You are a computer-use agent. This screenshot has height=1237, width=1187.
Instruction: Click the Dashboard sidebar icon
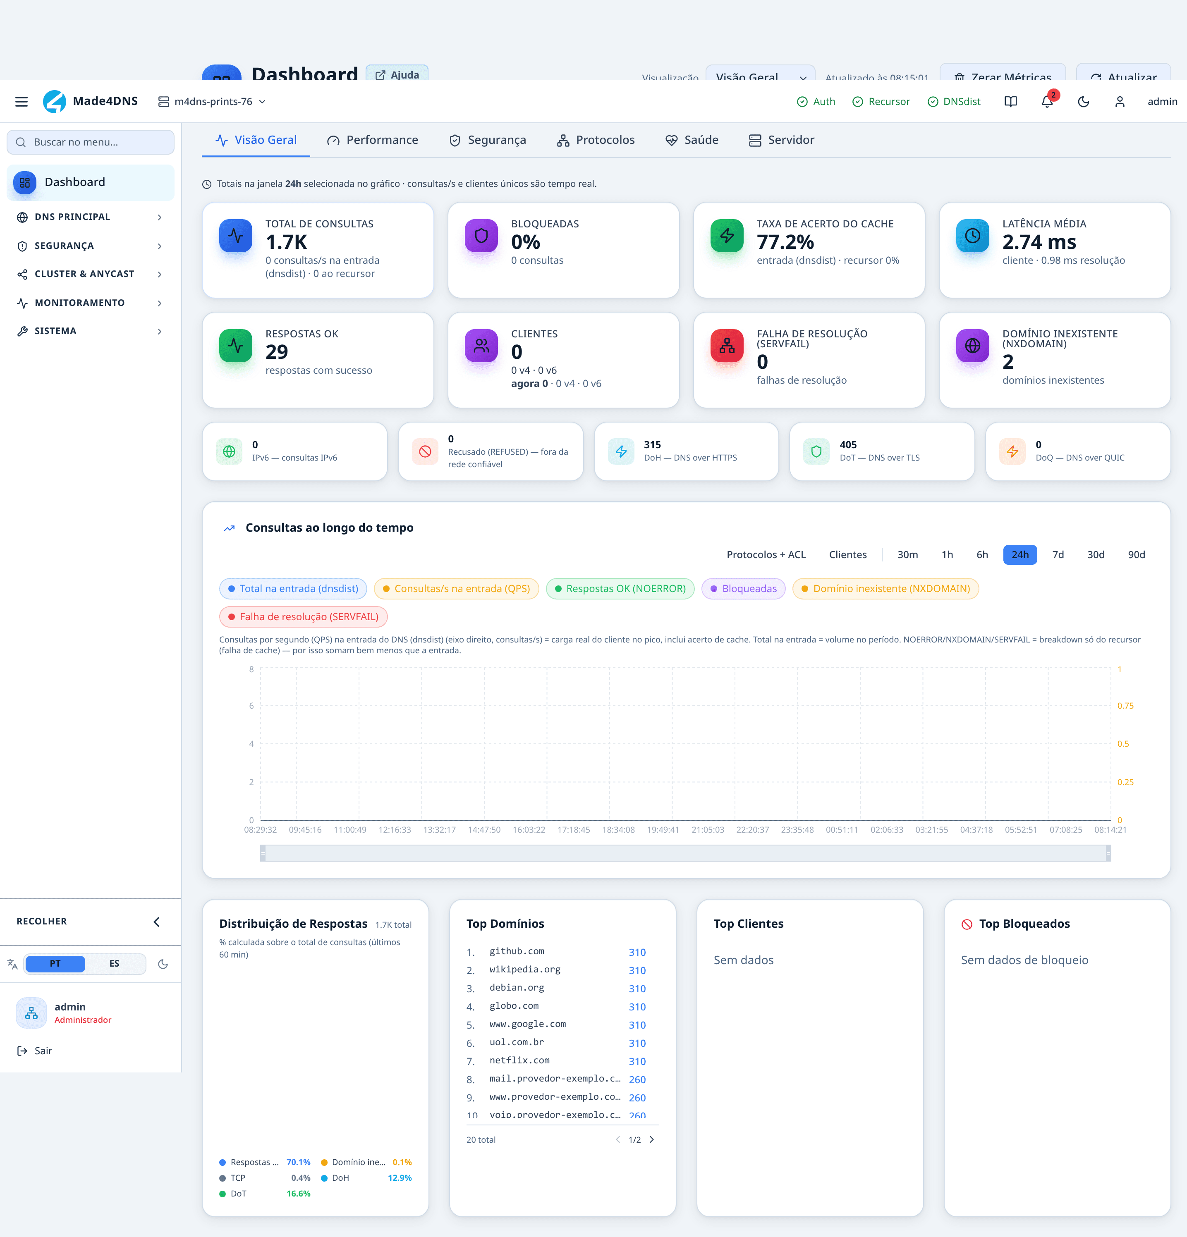point(25,182)
